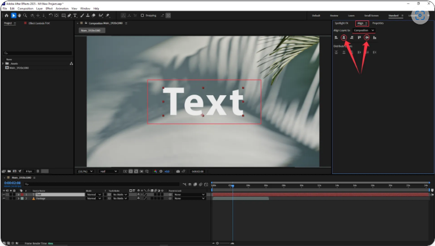The height and width of the screenshot is (246, 435).
Task: Toggle solo switch for Footage layer
Action: click(x=11, y=198)
